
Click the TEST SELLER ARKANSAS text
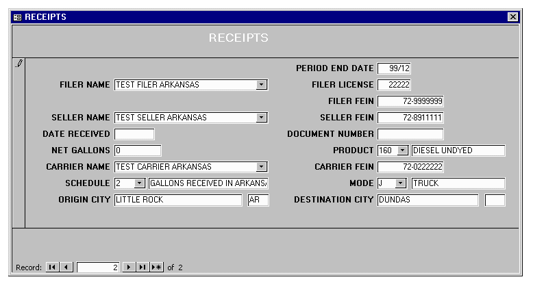pyautogui.click(x=161, y=118)
